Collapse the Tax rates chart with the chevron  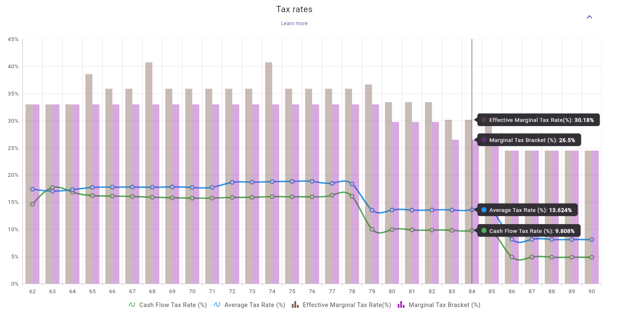pyautogui.click(x=589, y=17)
